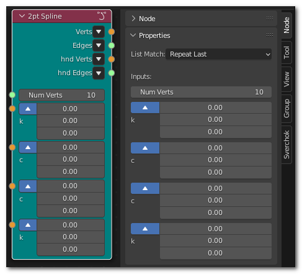Viewport: 302px width, 274px height.
Task: Click the last k input socket on node
Action: 12,225
